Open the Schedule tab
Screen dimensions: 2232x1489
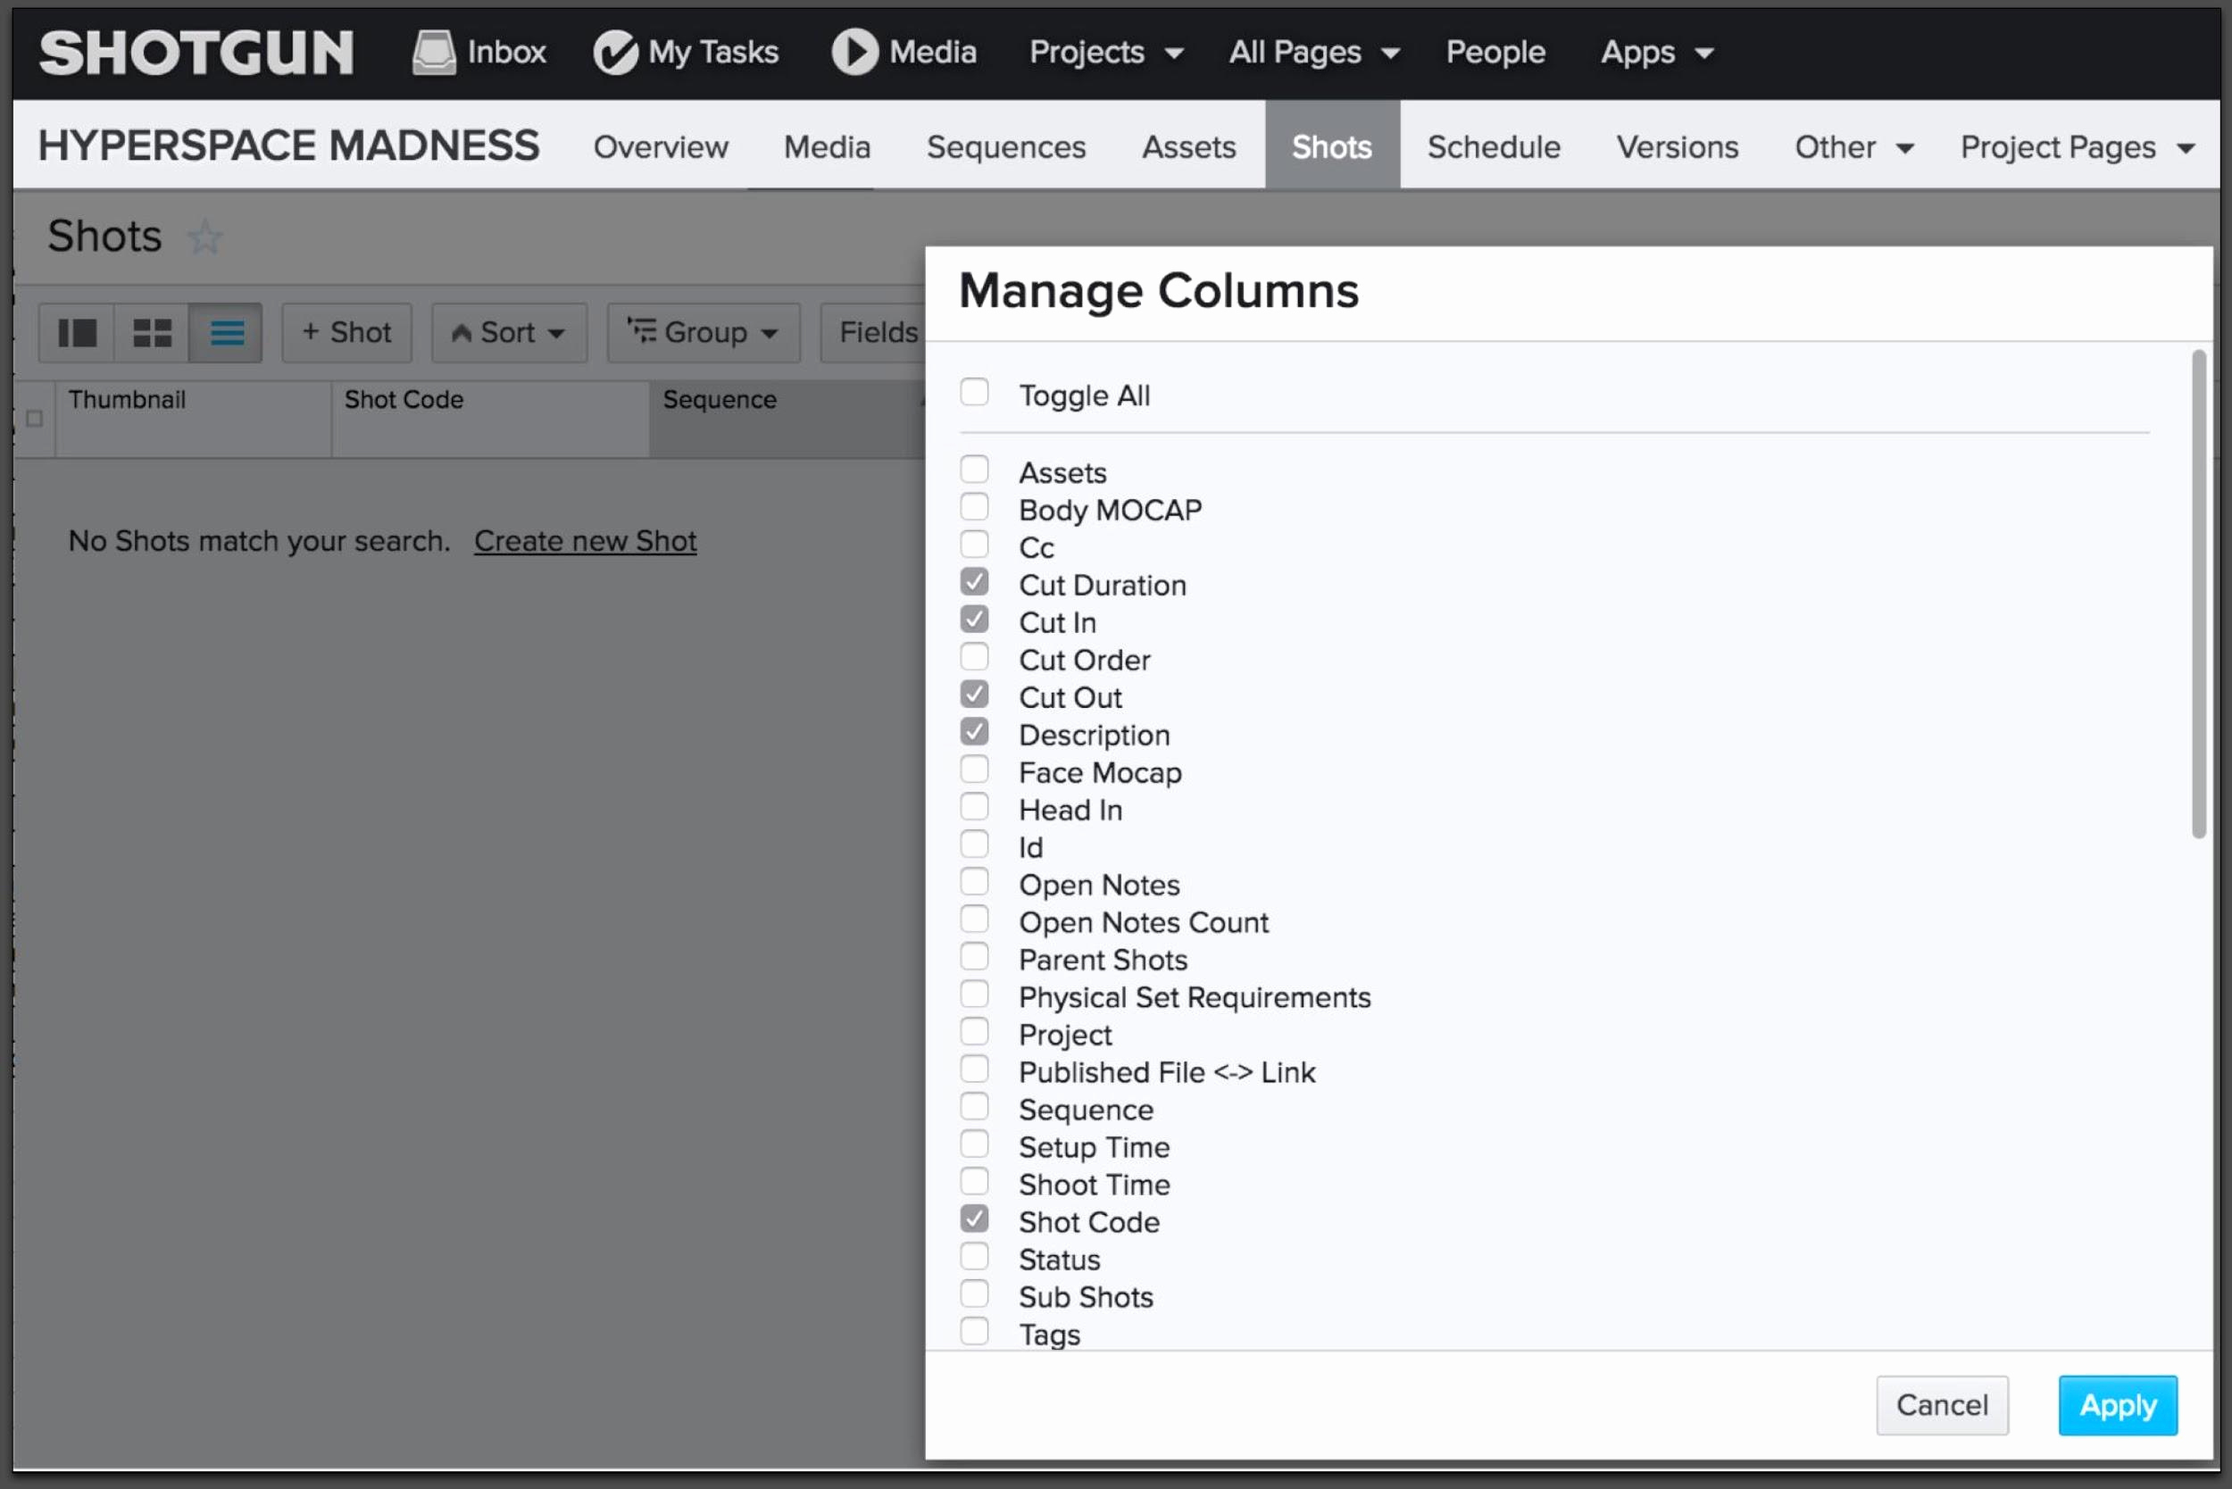click(x=1493, y=147)
